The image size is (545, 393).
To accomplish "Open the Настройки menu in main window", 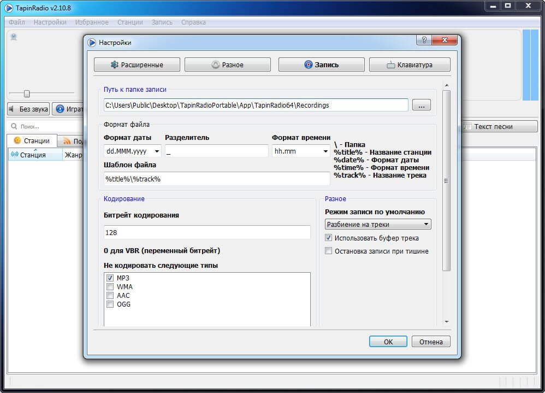I will coord(50,22).
